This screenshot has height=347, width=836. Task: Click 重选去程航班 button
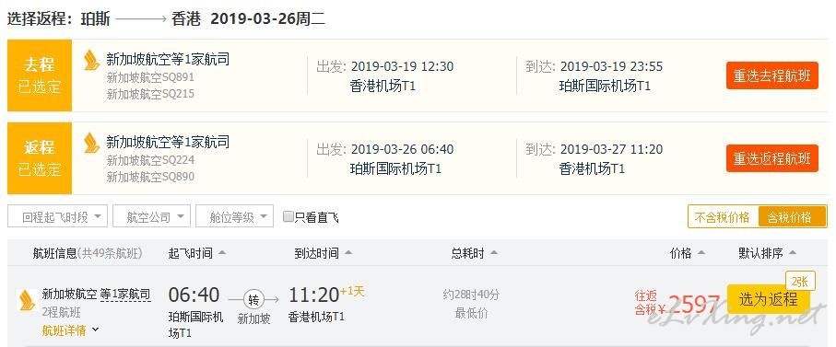tap(772, 75)
